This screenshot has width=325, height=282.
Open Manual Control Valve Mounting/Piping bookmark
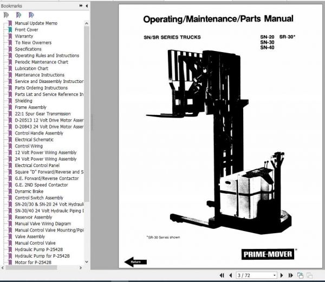(x=49, y=230)
